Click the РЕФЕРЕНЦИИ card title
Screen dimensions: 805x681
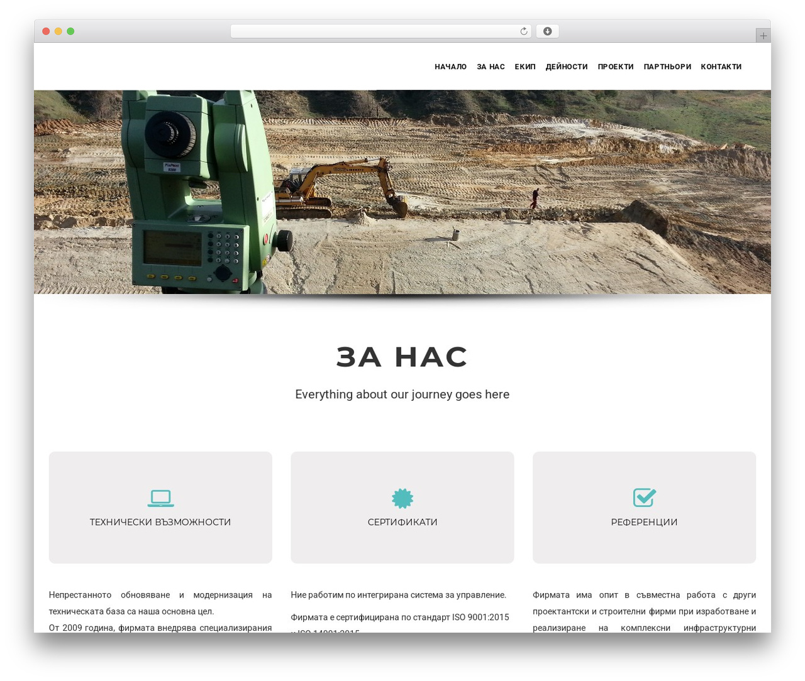[645, 522]
